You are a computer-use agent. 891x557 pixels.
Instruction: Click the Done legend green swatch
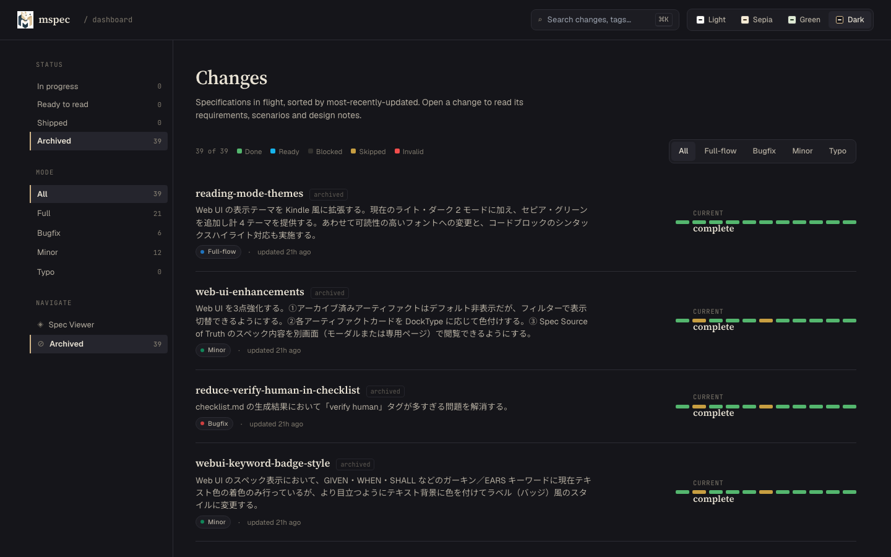pyautogui.click(x=239, y=151)
